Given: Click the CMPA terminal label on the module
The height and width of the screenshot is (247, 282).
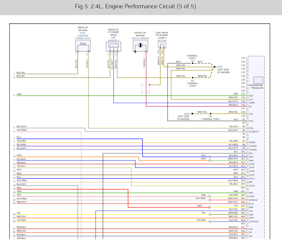Looking at the screenshot, I should tap(252, 103).
